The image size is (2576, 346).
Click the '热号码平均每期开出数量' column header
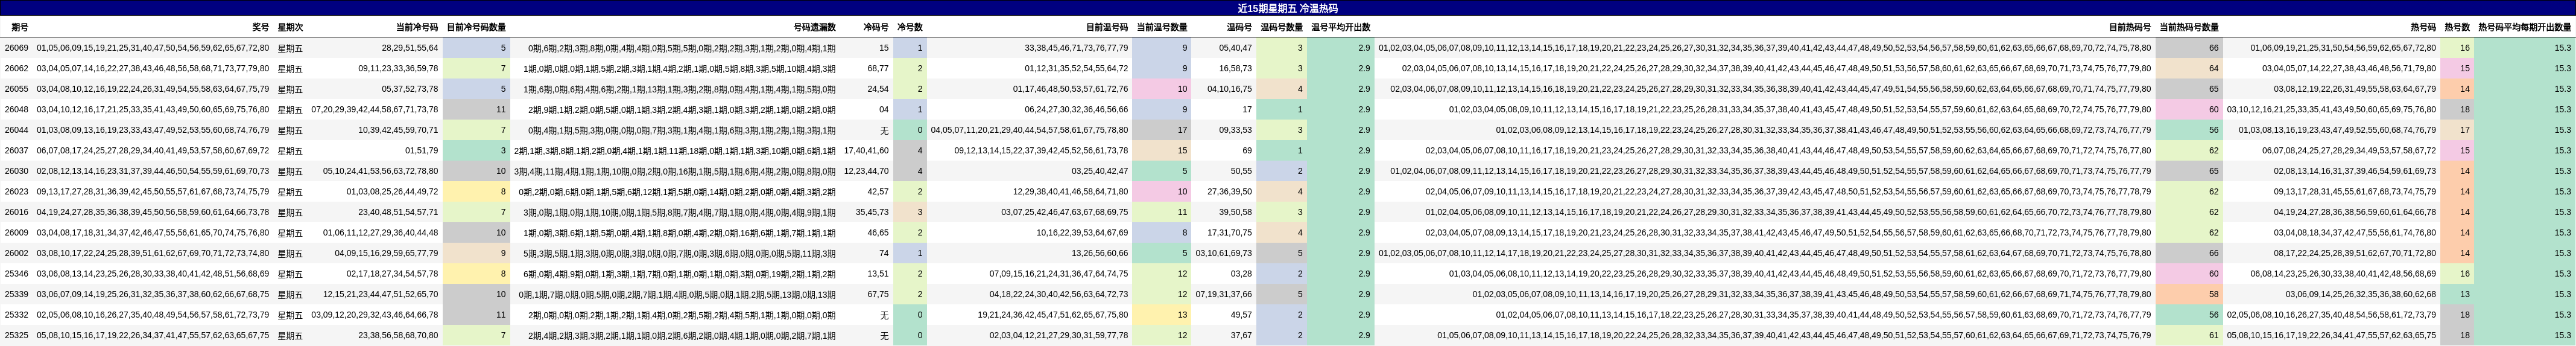point(2525,27)
